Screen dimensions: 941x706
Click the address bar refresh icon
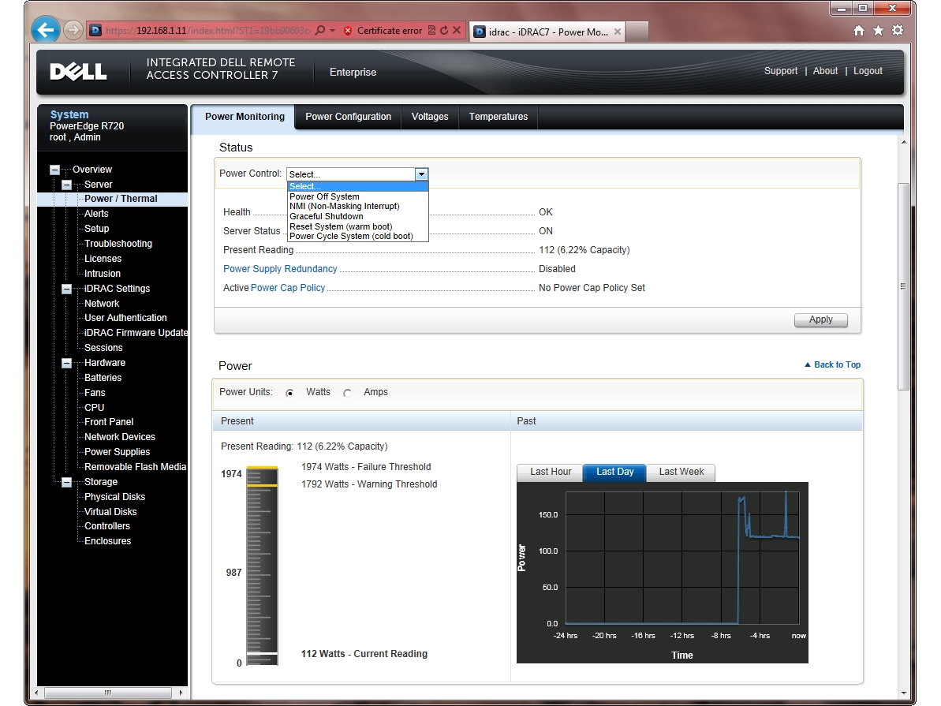[444, 31]
